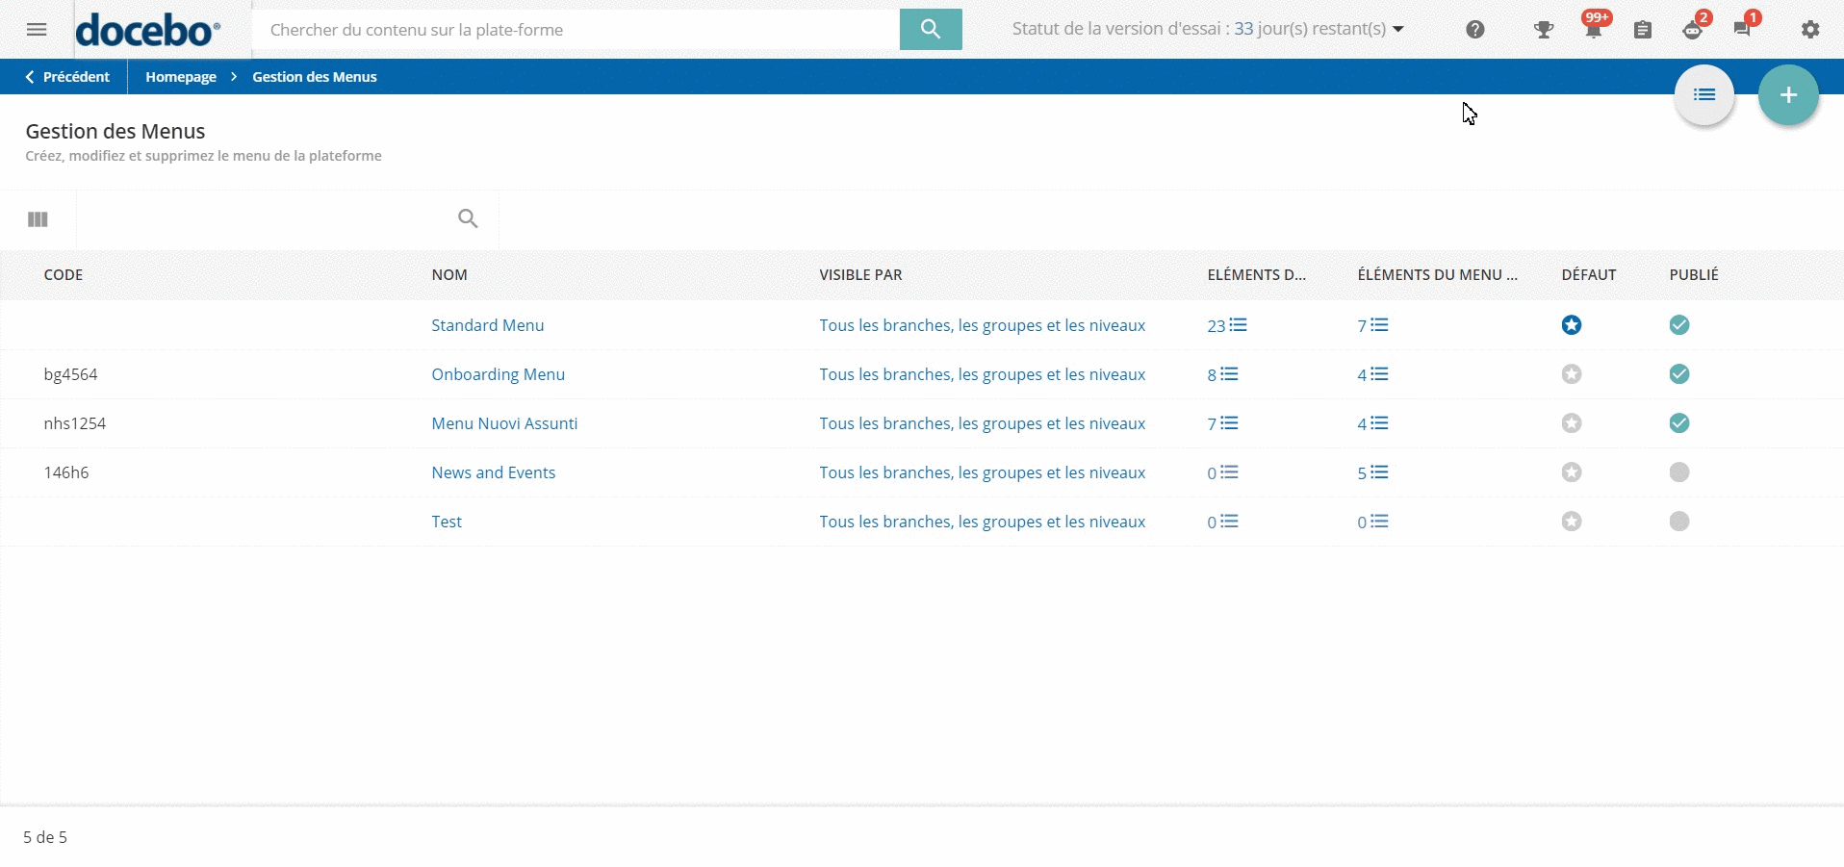Image resolution: width=1844 pixels, height=867 pixels.
Task: Go back with Précédent
Action: [67, 77]
